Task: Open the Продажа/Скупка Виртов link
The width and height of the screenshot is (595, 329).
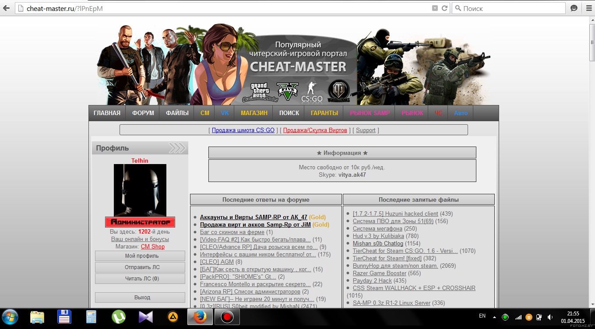Action: (315, 130)
